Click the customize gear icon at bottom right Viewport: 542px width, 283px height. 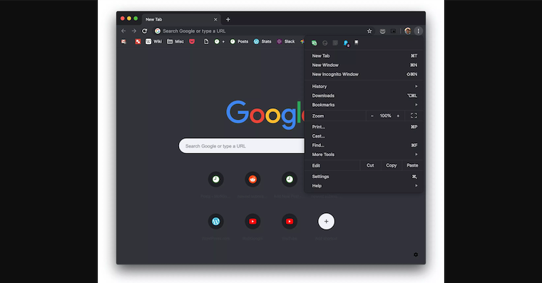416,254
